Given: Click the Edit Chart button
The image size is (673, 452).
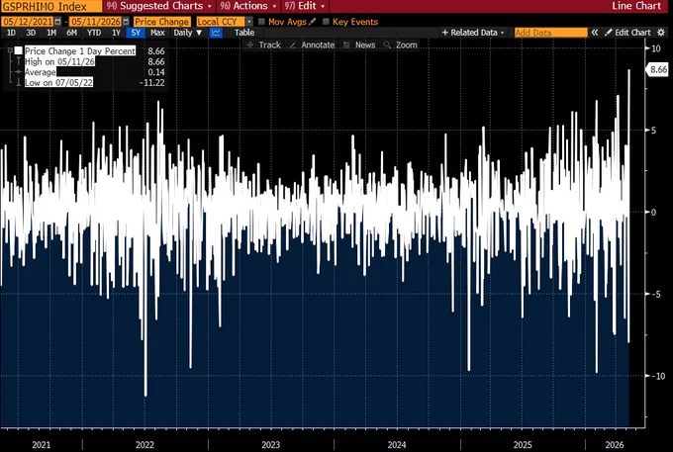Looking at the screenshot, I should [x=627, y=33].
